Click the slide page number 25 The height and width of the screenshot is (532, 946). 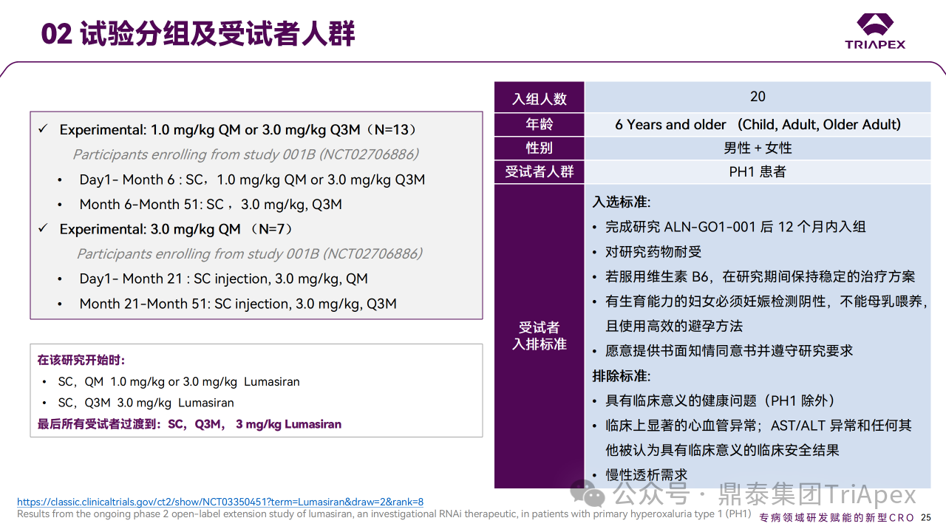[x=926, y=517]
